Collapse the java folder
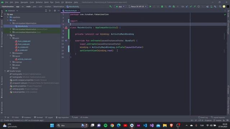230x129 pixels. 8,20
